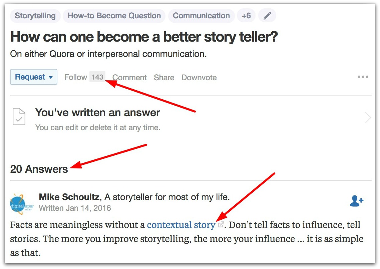Screen dimensions: 380x269
Task: Click the Share action
Action: point(164,78)
